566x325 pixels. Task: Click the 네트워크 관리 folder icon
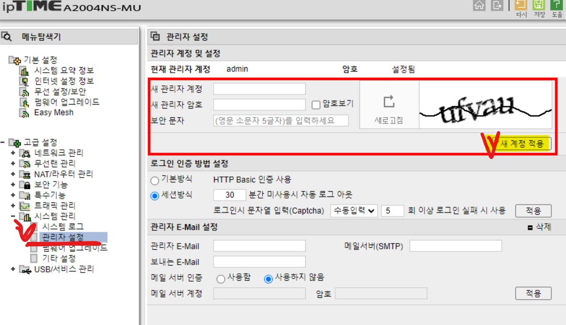25,153
